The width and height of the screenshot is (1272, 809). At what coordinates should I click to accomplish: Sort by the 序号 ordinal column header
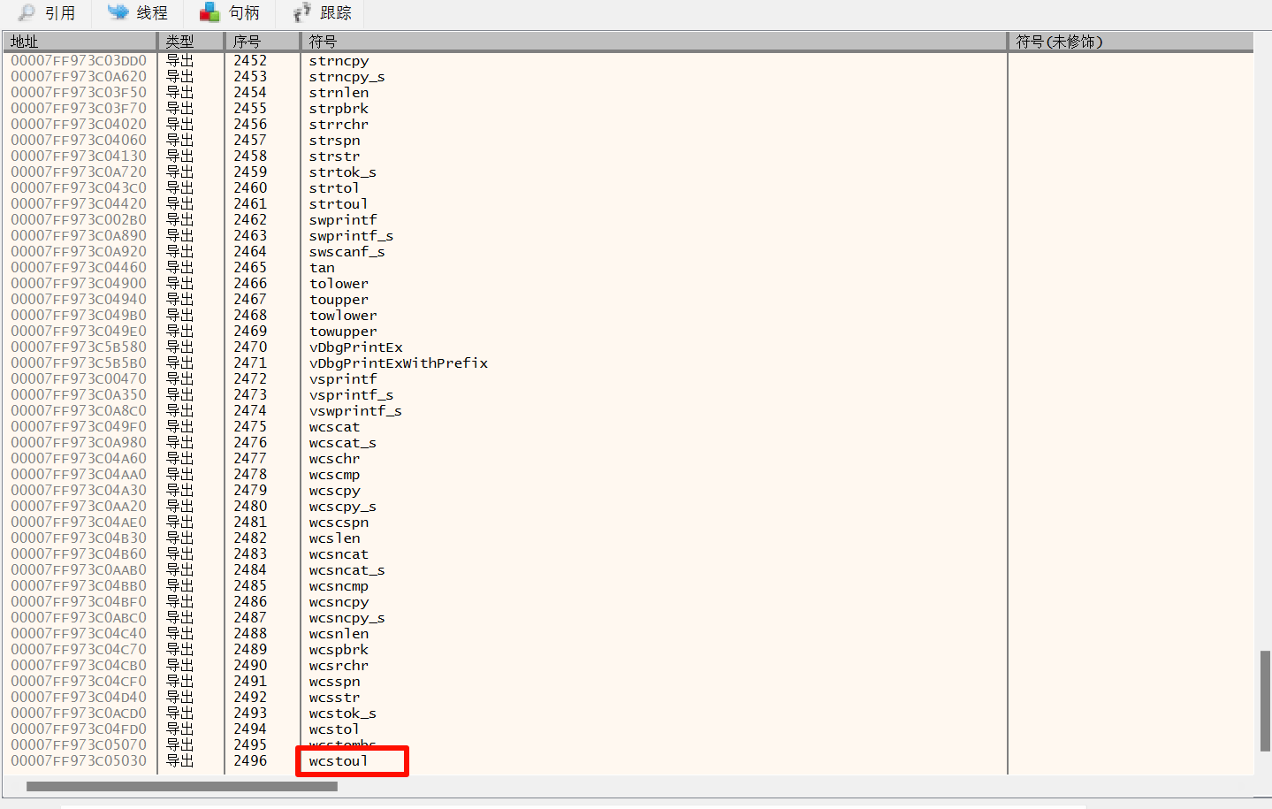[x=263, y=42]
